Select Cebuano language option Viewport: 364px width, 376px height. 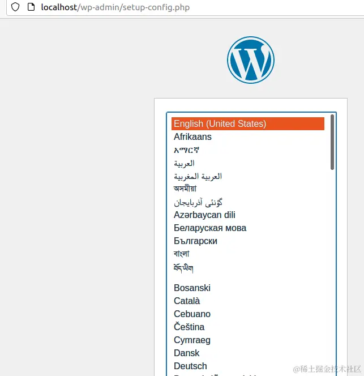pyautogui.click(x=248, y=314)
